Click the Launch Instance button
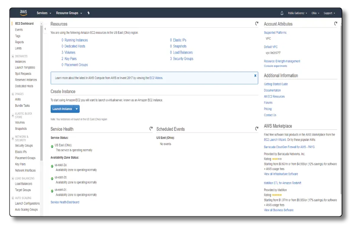The width and height of the screenshot is (359, 229). click(x=62, y=109)
